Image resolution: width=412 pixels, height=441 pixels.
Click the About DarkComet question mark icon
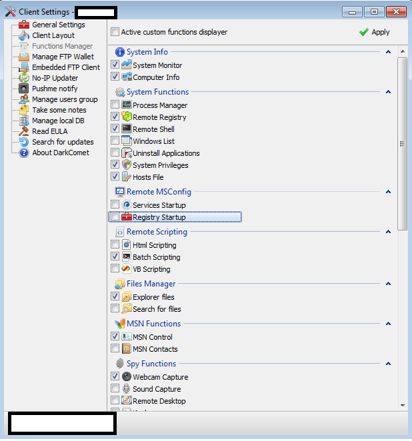tap(24, 153)
